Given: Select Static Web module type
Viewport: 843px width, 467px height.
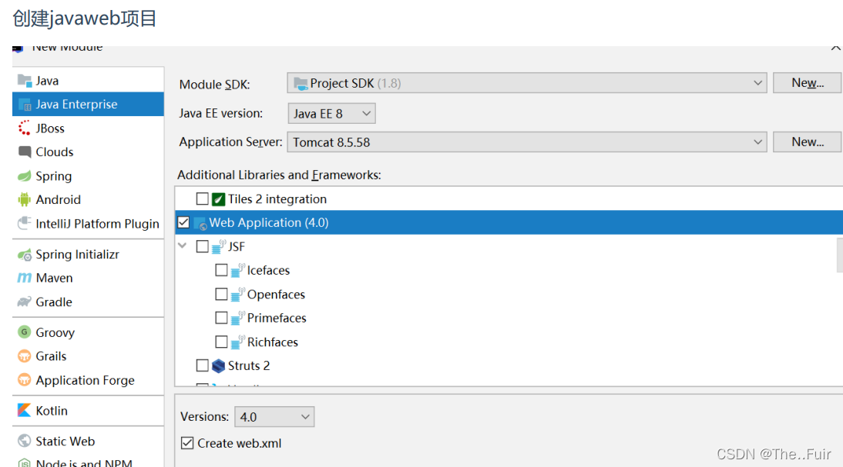Looking at the screenshot, I should click(88, 442).
